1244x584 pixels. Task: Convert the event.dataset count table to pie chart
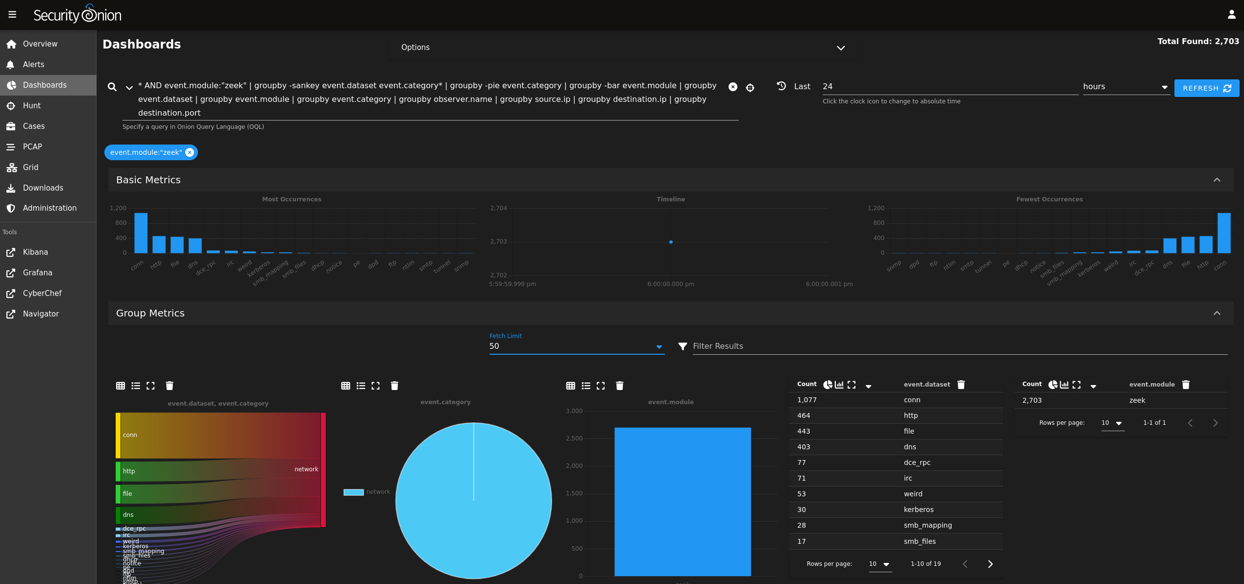pyautogui.click(x=828, y=385)
